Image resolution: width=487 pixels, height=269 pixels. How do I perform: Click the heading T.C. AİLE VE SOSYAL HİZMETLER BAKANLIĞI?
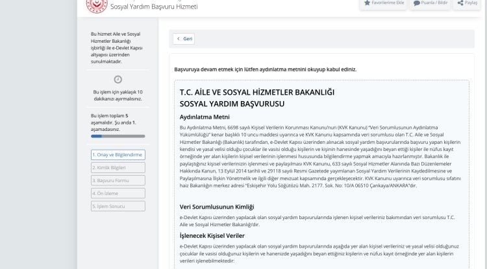click(x=257, y=92)
